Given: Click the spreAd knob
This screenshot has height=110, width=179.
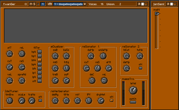Looking at the screenshot, I should [22, 81].
